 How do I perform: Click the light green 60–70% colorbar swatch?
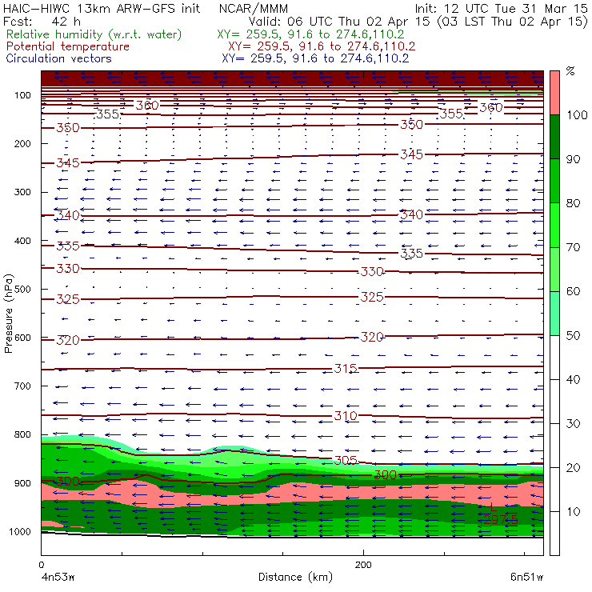tap(554, 270)
